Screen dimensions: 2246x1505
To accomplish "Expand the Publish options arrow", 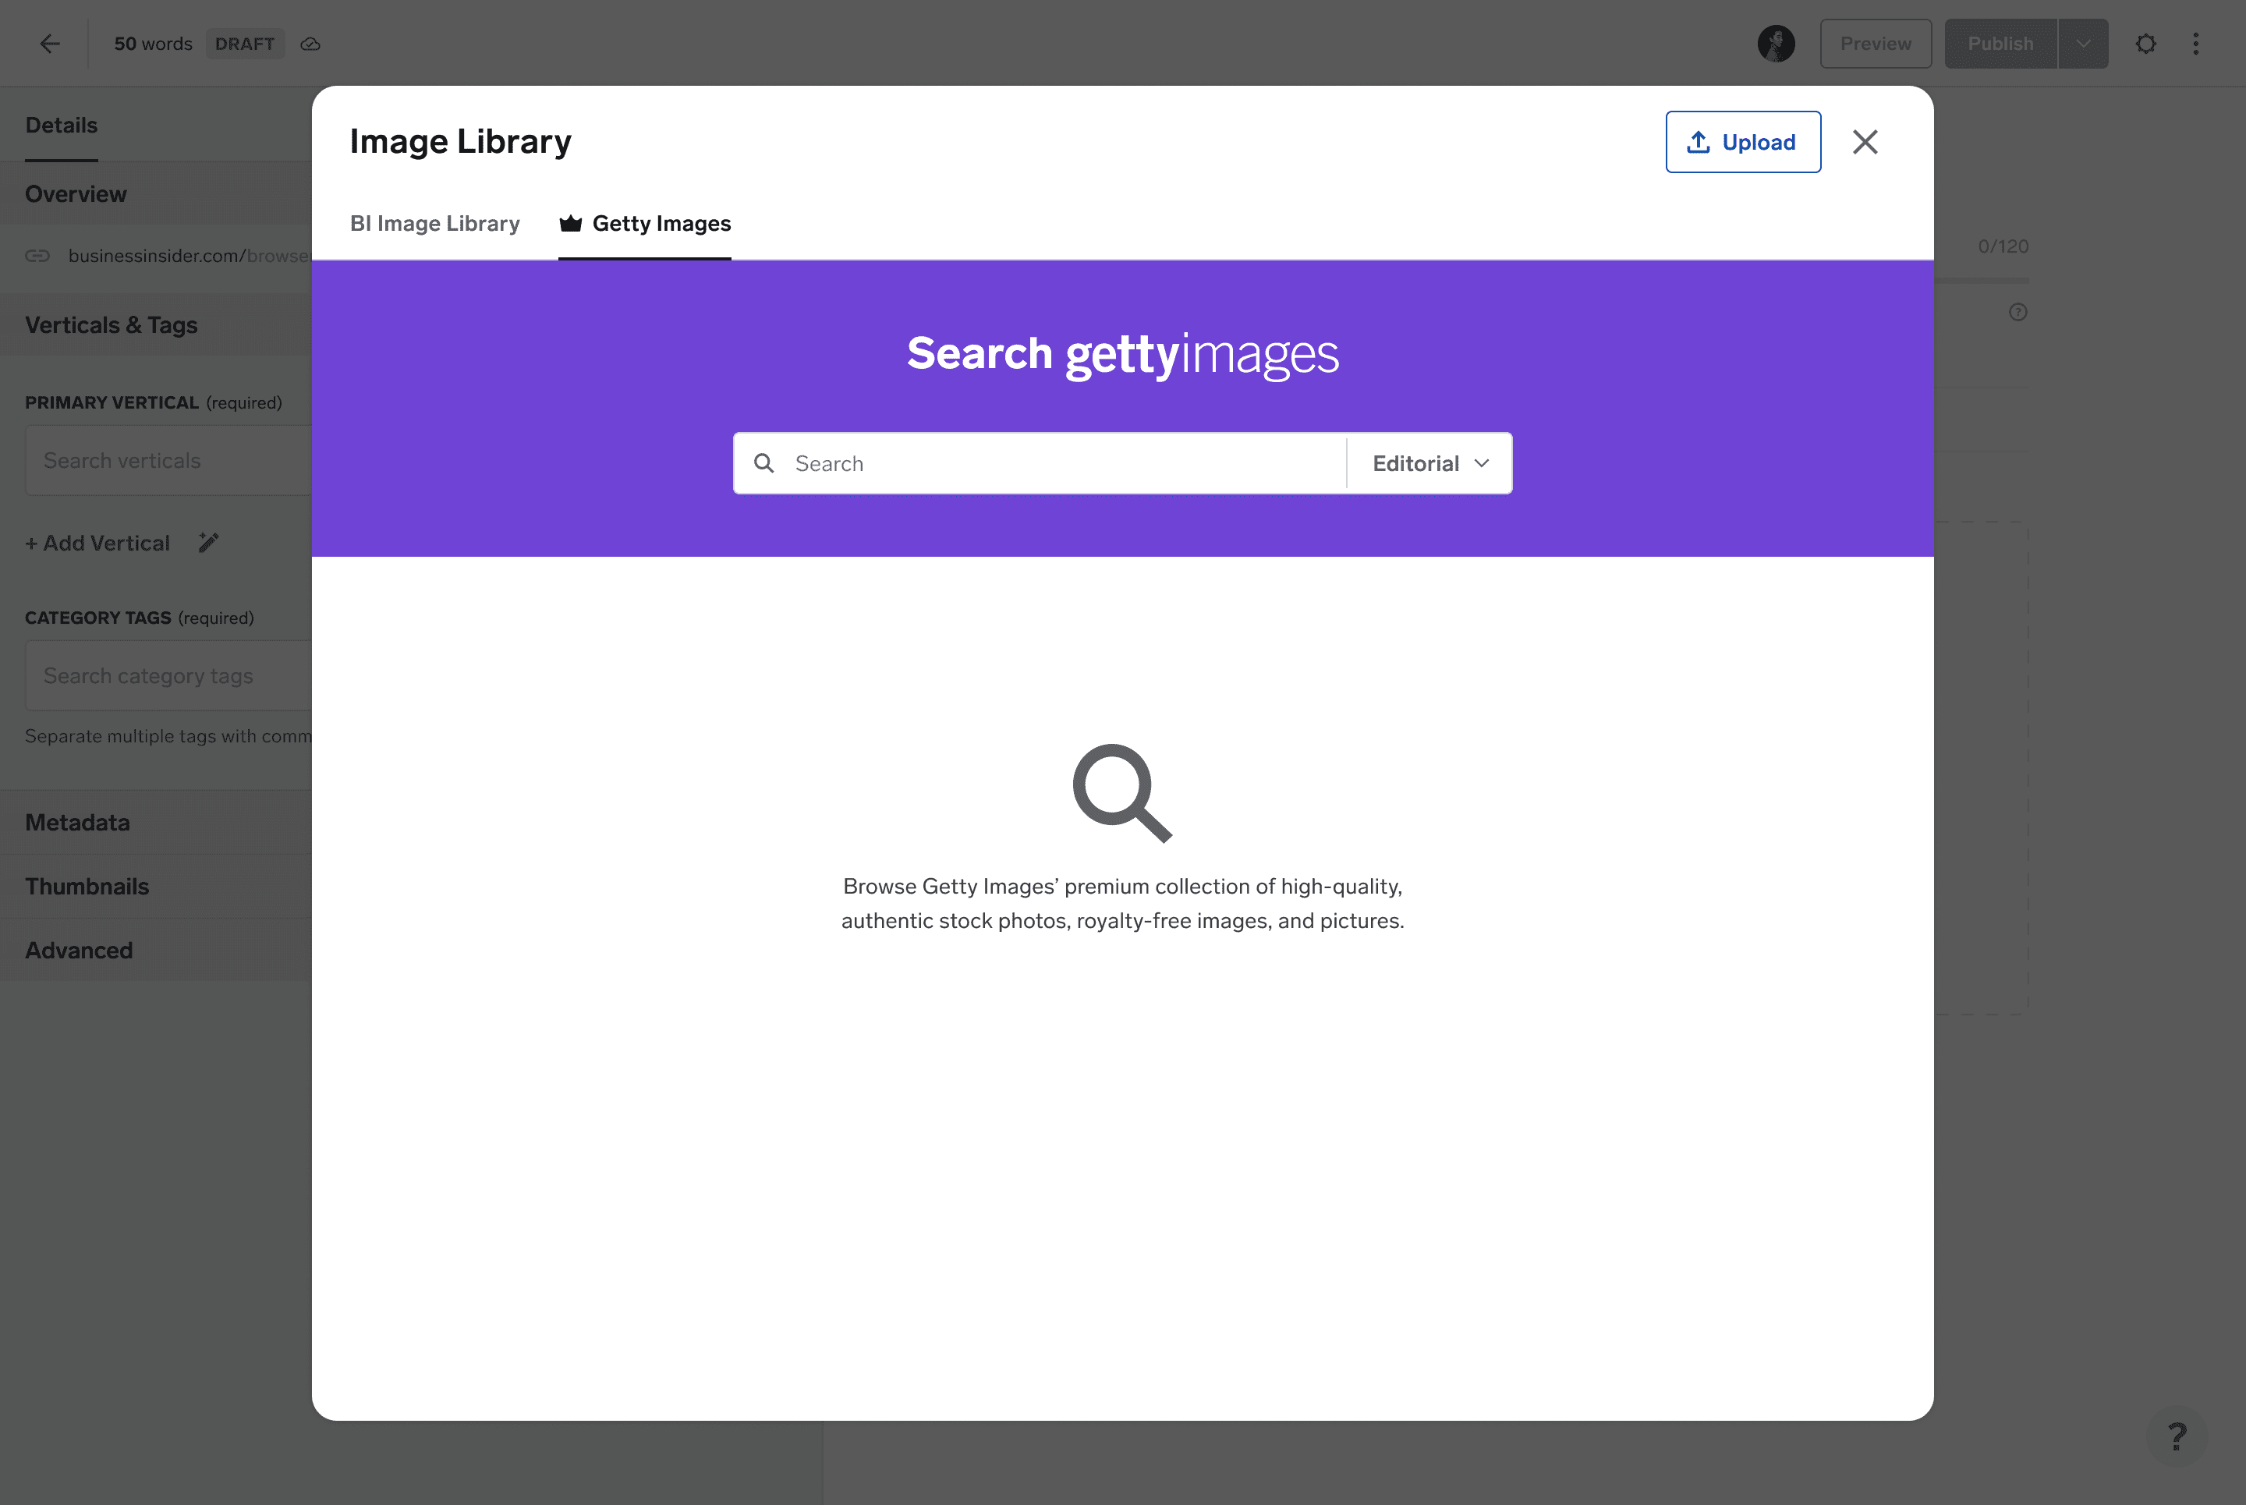I will click(2083, 43).
